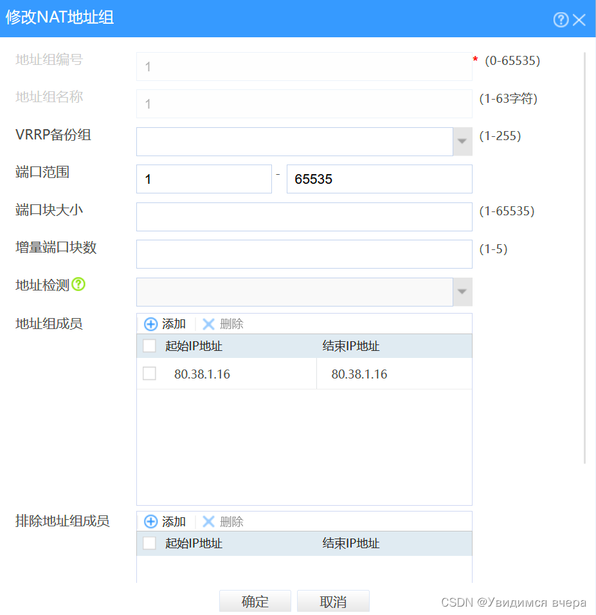Check the row checkbox for 80.38.1.16
This screenshot has width=596, height=615.
pos(149,373)
